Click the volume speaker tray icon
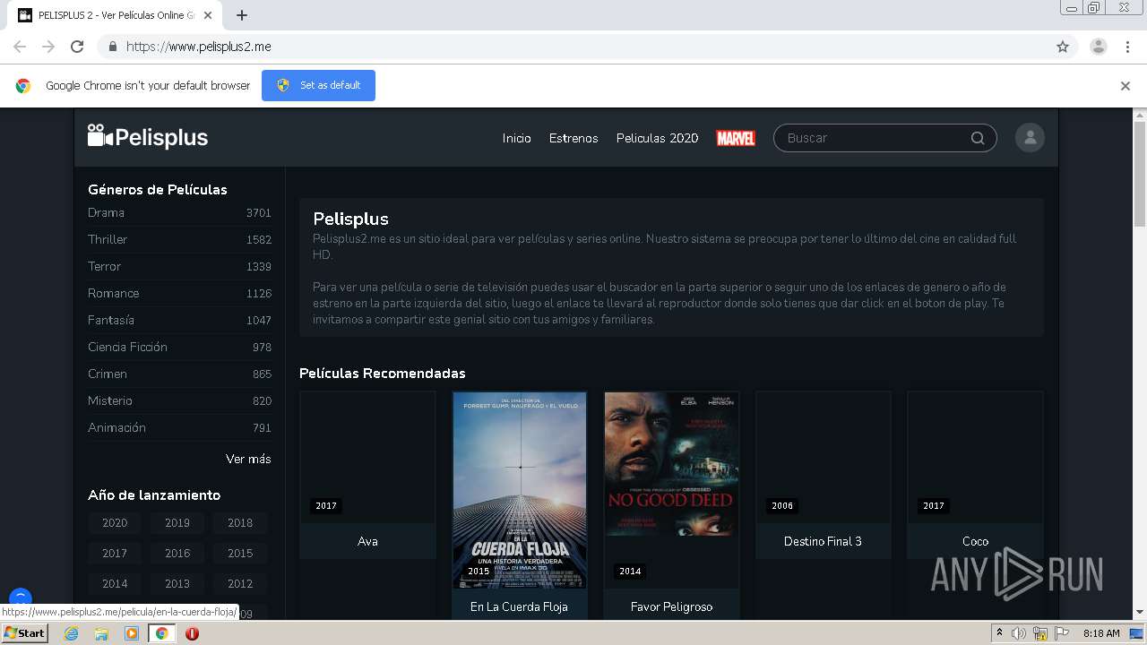 tap(1019, 633)
